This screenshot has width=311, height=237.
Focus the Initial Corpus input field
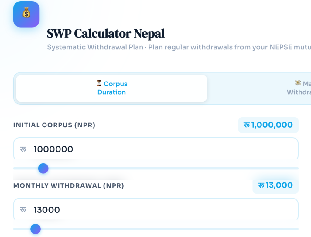pyautogui.click(x=156, y=149)
